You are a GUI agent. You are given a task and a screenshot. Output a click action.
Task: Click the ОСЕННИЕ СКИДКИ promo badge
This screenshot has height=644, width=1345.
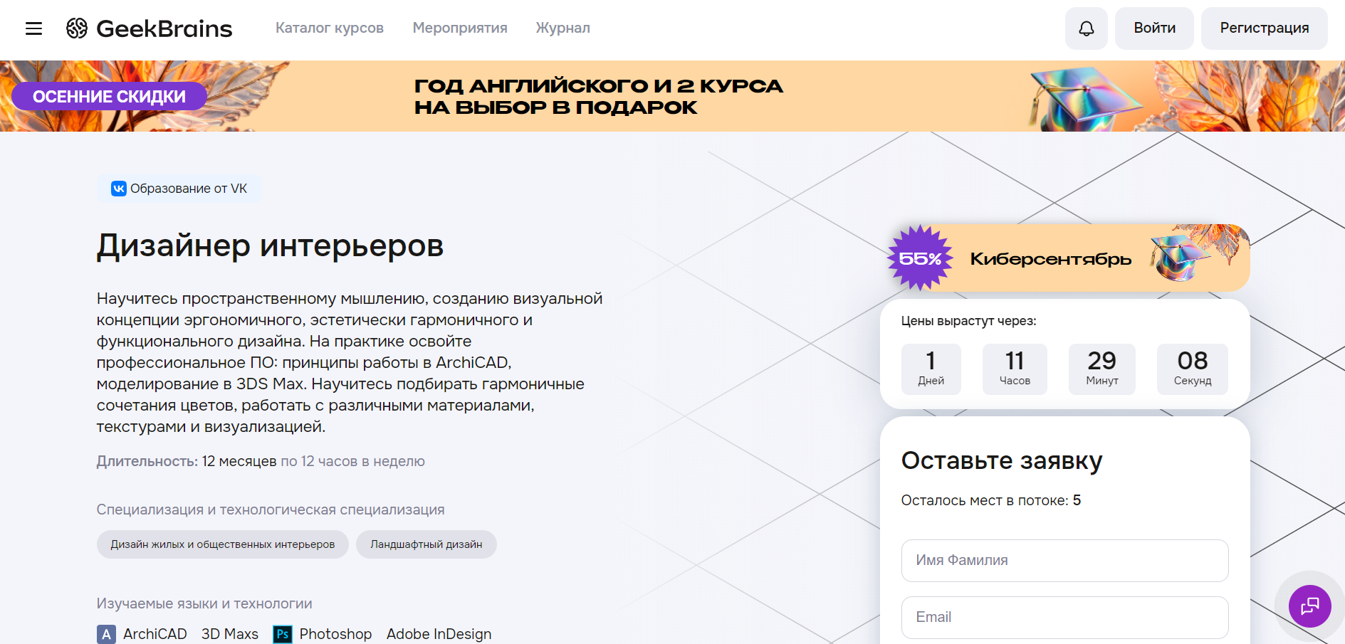point(109,97)
